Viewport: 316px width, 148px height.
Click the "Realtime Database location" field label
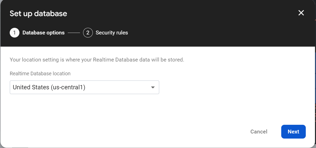pyautogui.click(x=40, y=73)
